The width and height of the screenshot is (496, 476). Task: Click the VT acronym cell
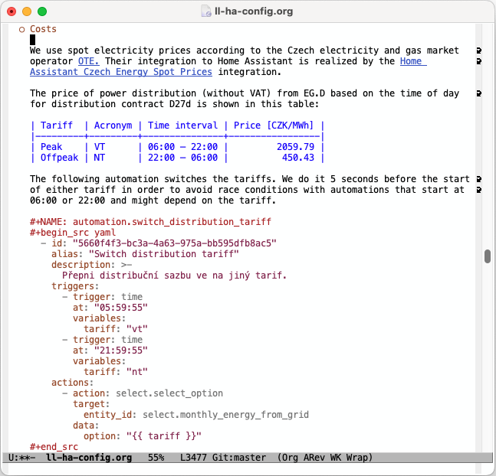100,147
